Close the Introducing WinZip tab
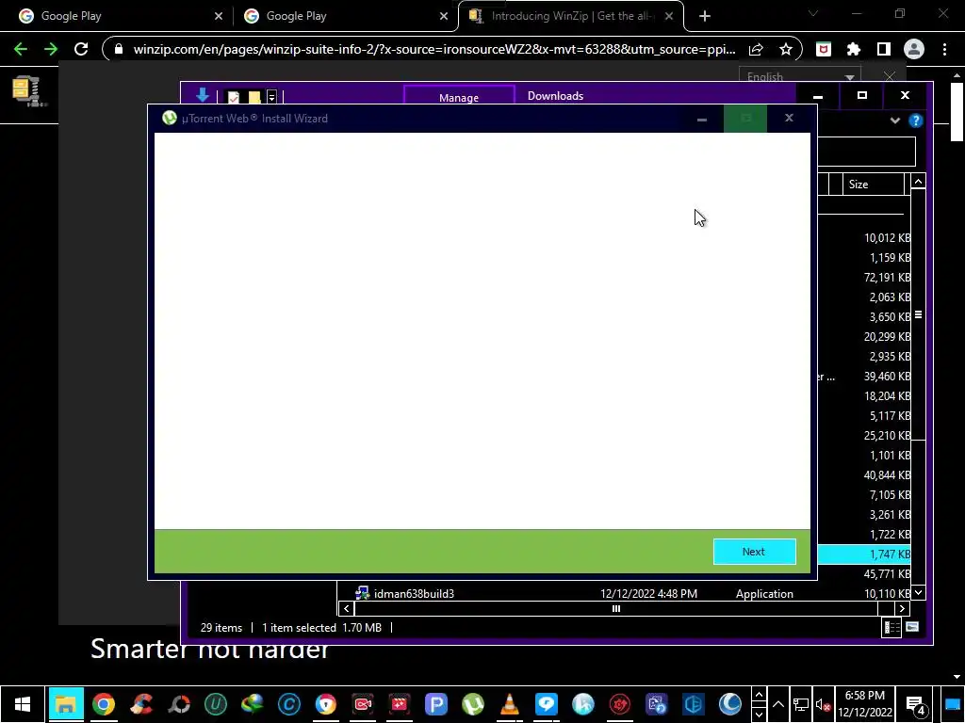The height and width of the screenshot is (723, 965). tap(669, 16)
